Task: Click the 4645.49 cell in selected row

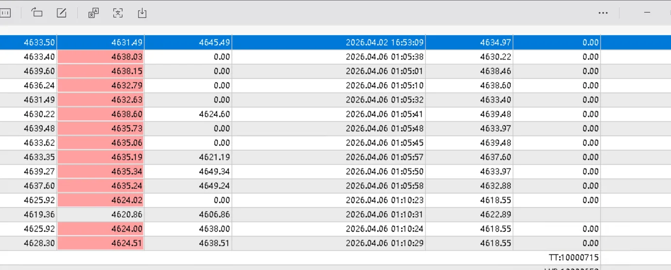Action: pos(188,43)
